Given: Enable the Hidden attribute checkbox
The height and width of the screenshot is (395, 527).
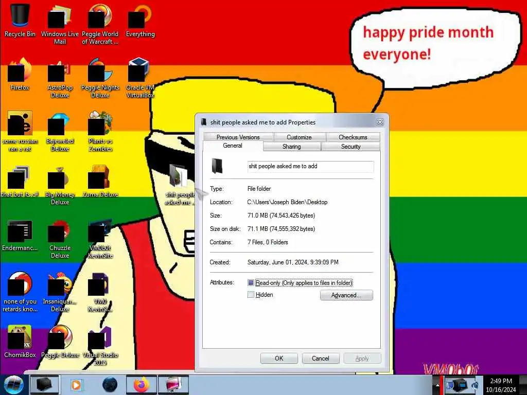Looking at the screenshot, I should point(251,295).
